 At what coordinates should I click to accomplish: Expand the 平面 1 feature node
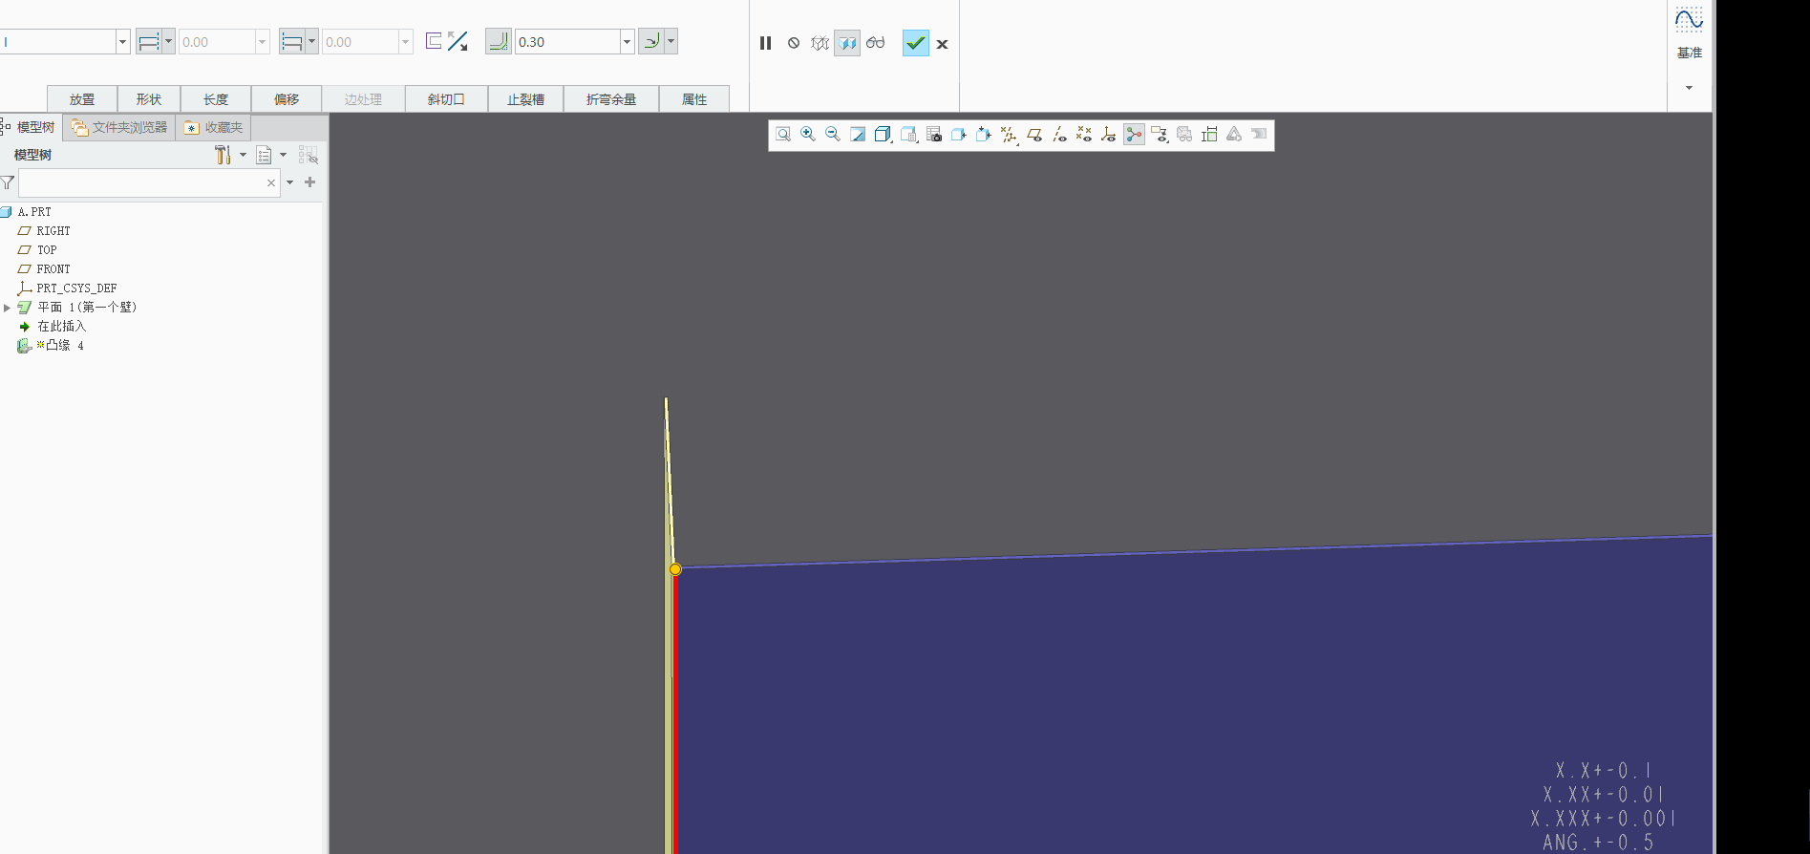8,308
